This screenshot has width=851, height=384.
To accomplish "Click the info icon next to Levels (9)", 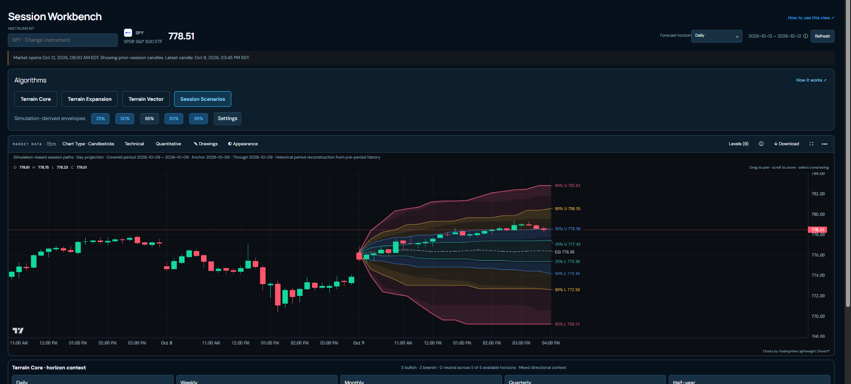I will tap(761, 144).
